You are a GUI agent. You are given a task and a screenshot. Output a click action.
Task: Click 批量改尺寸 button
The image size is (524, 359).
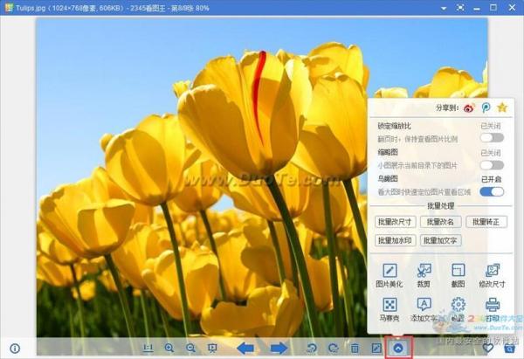pos(395,222)
